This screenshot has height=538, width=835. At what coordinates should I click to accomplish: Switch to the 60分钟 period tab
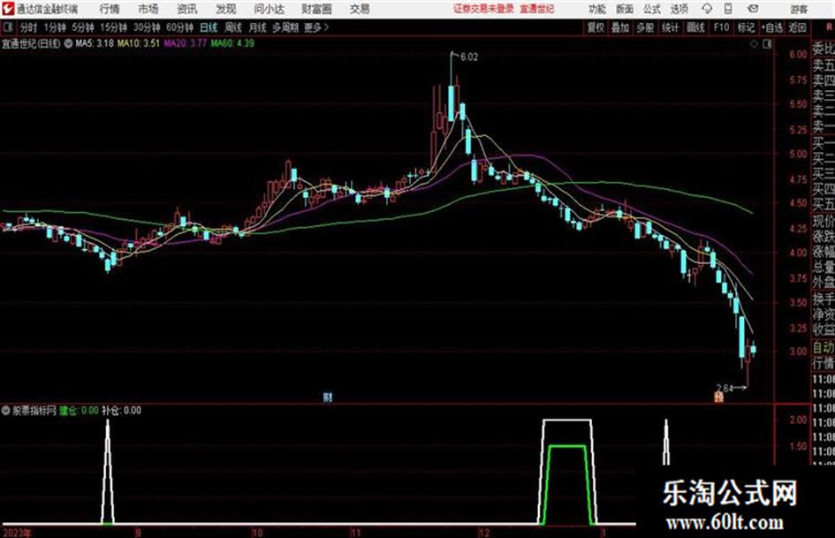point(179,27)
